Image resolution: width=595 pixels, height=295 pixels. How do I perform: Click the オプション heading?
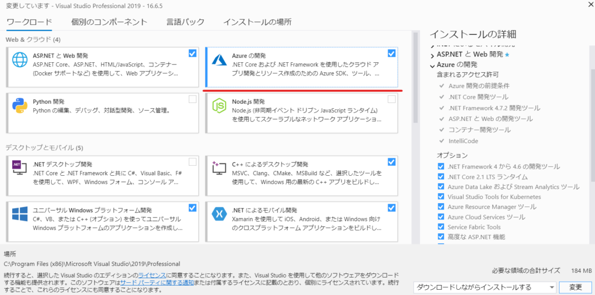452,155
